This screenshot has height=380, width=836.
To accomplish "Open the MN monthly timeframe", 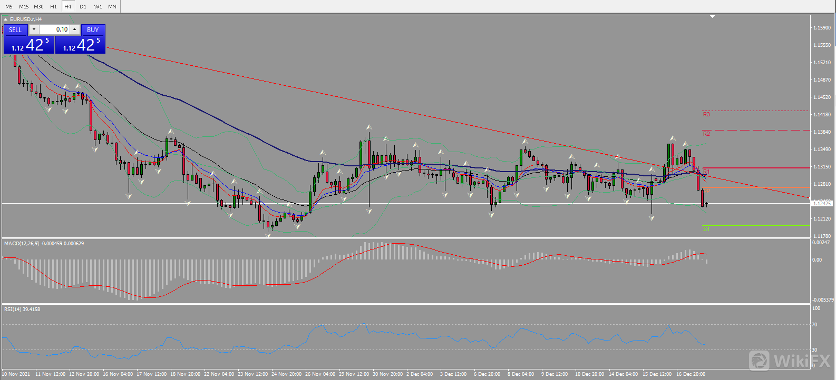I will (x=112, y=6).
